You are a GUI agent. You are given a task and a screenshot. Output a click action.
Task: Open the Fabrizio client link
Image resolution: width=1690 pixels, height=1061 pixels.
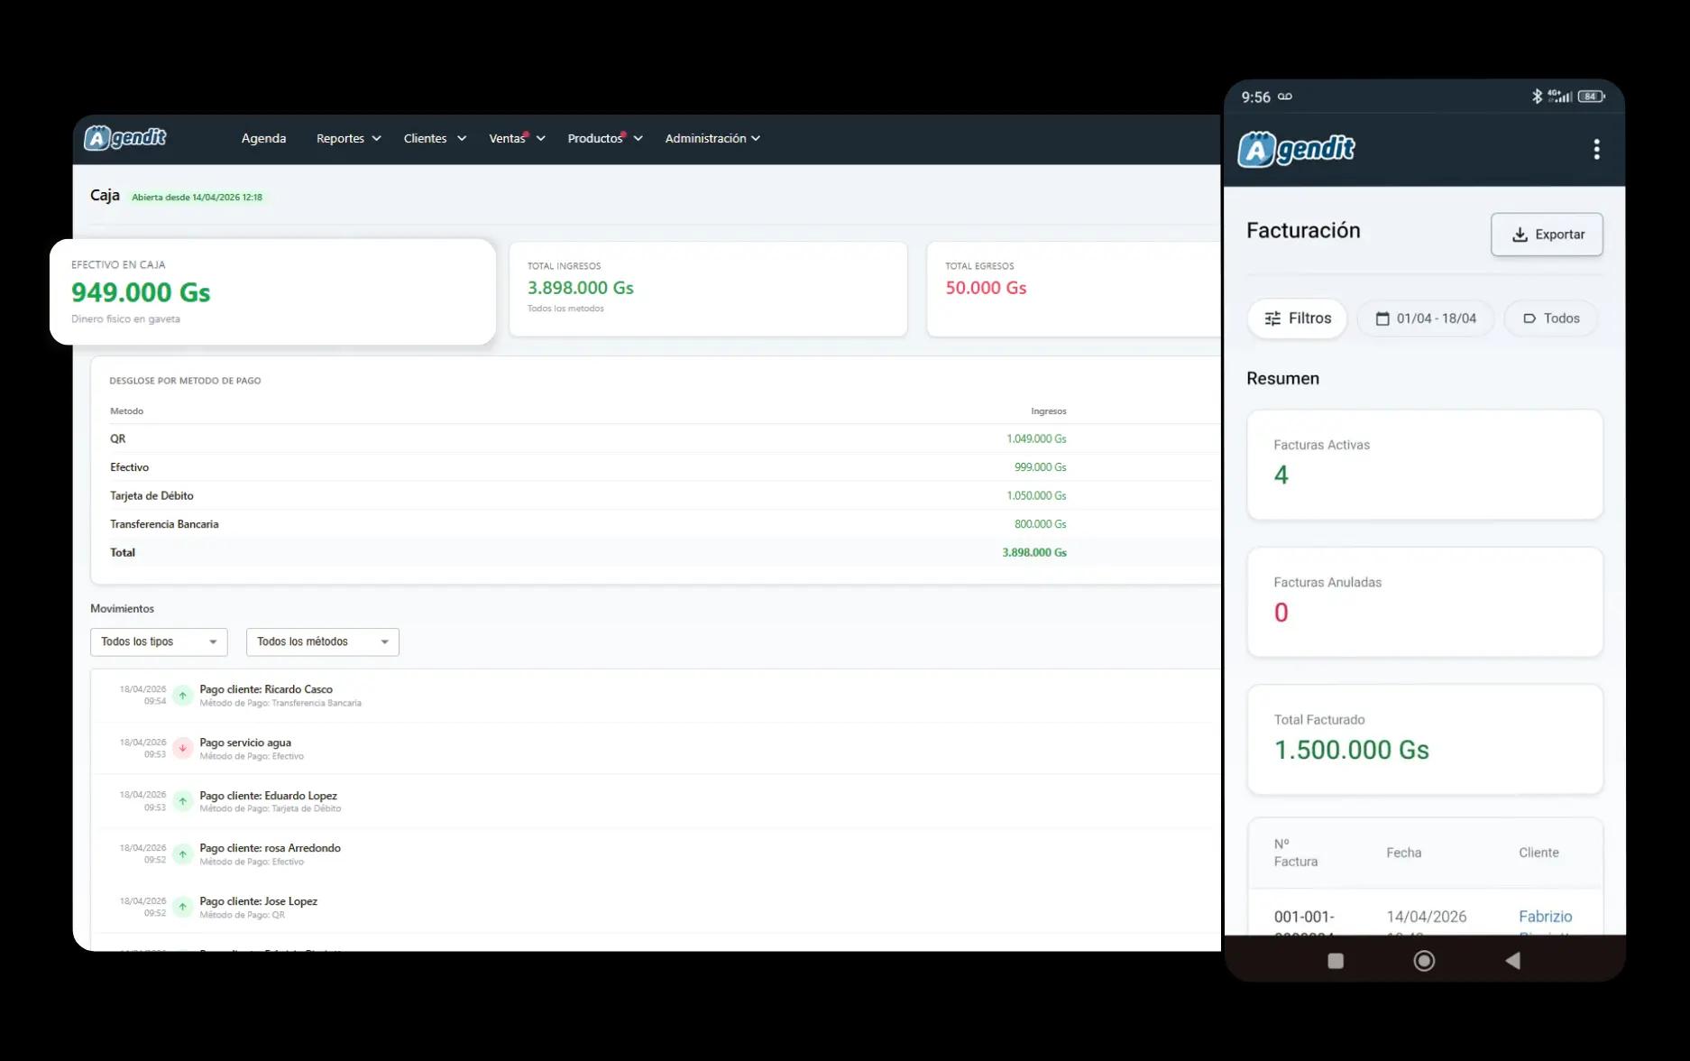(x=1545, y=916)
